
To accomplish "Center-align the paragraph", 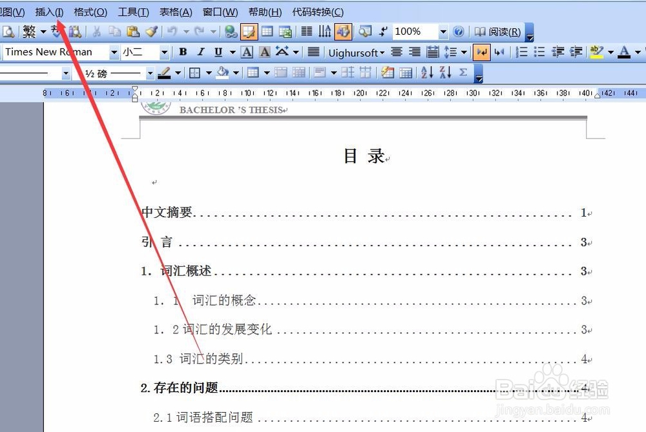I will [x=397, y=52].
